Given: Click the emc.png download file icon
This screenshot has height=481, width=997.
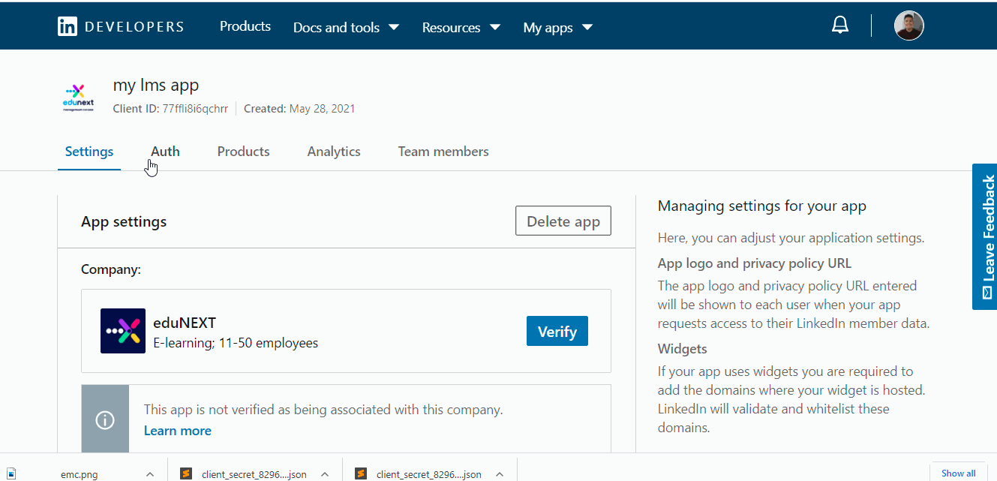Looking at the screenshot, I should (11, 474).
